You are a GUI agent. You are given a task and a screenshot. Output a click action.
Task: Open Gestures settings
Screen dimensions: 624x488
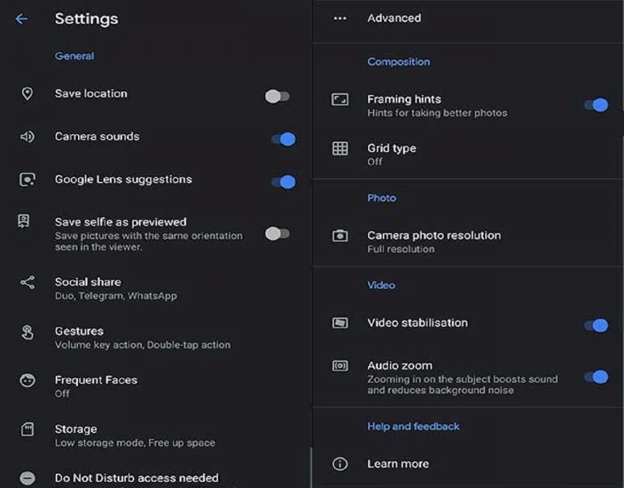pos(155,338)
